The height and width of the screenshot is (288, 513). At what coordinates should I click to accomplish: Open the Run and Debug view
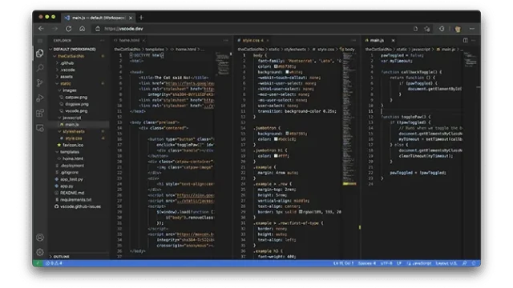point(40,98)
